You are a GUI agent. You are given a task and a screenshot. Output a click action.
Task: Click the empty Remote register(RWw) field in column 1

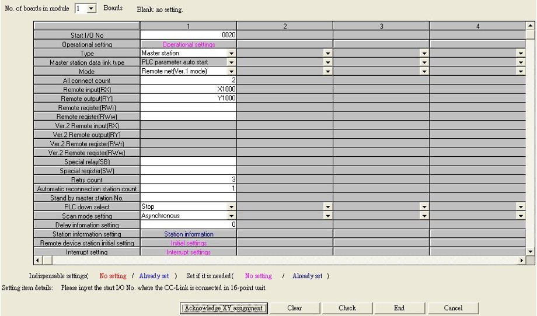tap(189, 116)
